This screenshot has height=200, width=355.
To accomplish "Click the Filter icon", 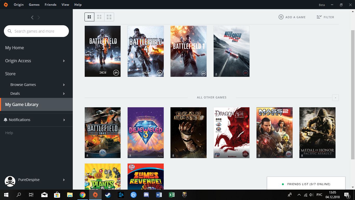I will pos(319,17).
